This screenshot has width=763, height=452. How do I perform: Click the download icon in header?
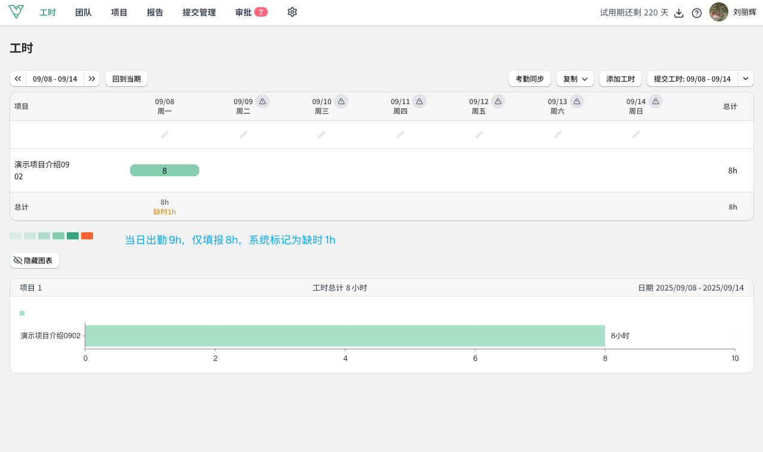679,13
